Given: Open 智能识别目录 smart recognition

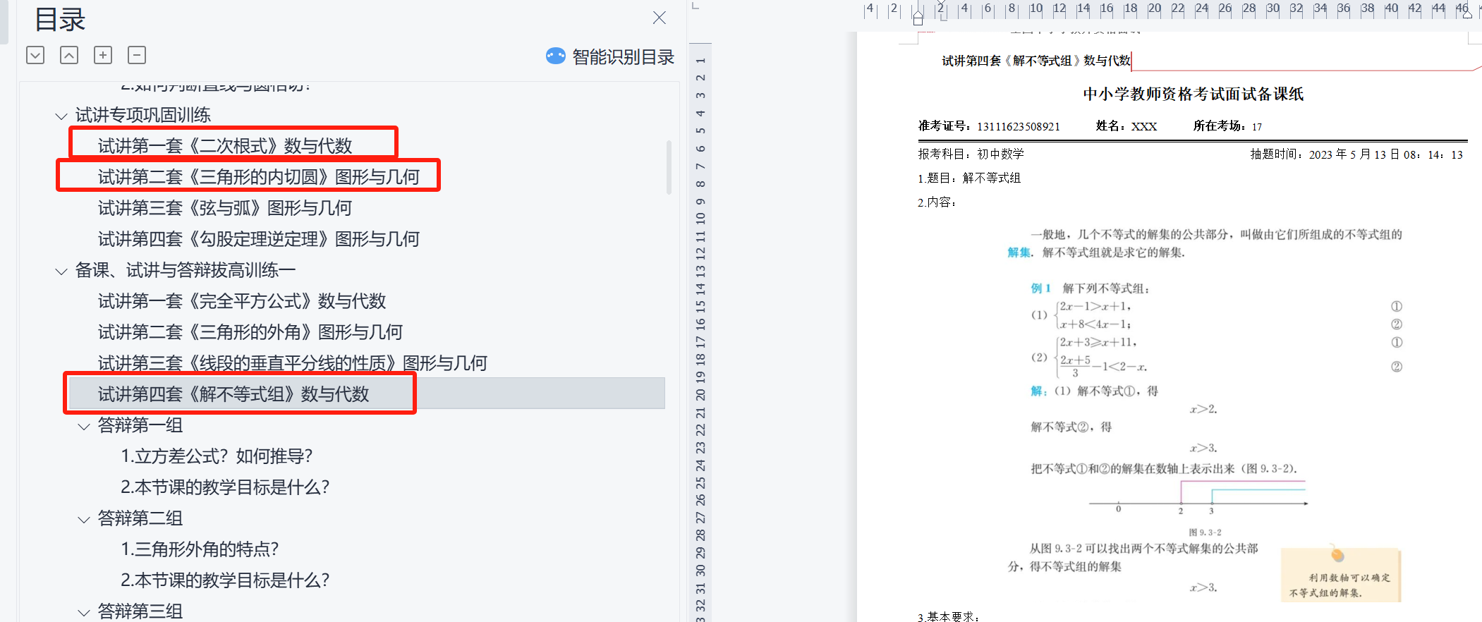Looking at the screenshot, I should [623, 57].
